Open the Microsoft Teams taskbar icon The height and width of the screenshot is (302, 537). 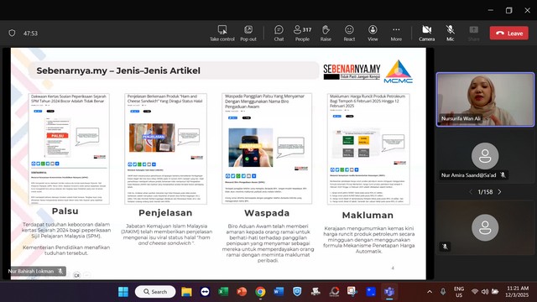click(x=389, y=292)
